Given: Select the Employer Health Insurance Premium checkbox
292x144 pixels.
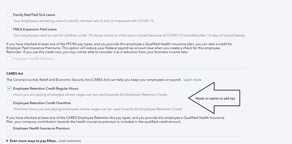Looking at the screenshot, I should [x=9, y=128].
